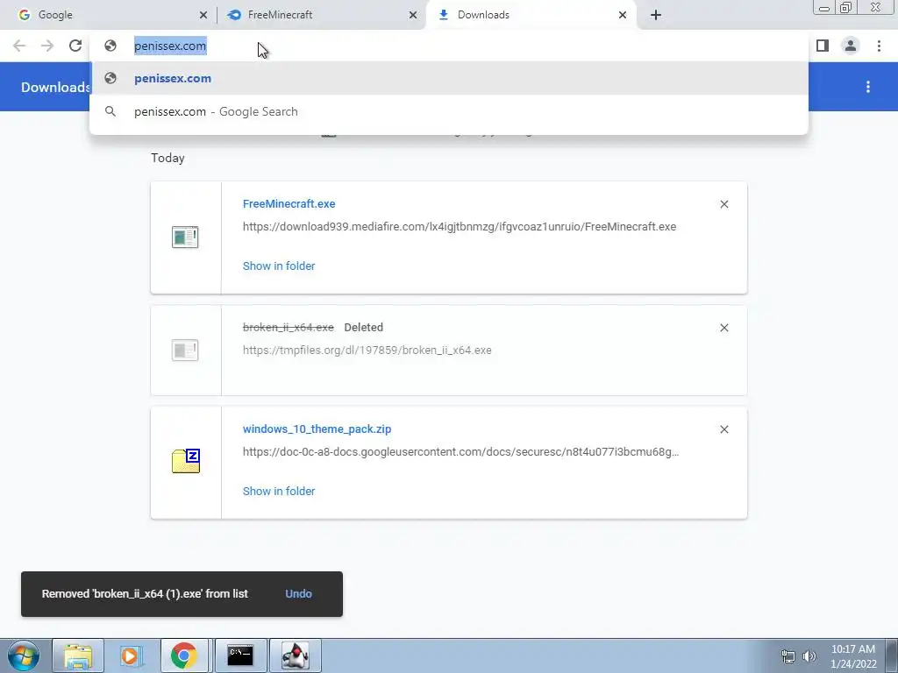Click the Deleted status label
Screen dimensions: 898x673
coord(364,328)
